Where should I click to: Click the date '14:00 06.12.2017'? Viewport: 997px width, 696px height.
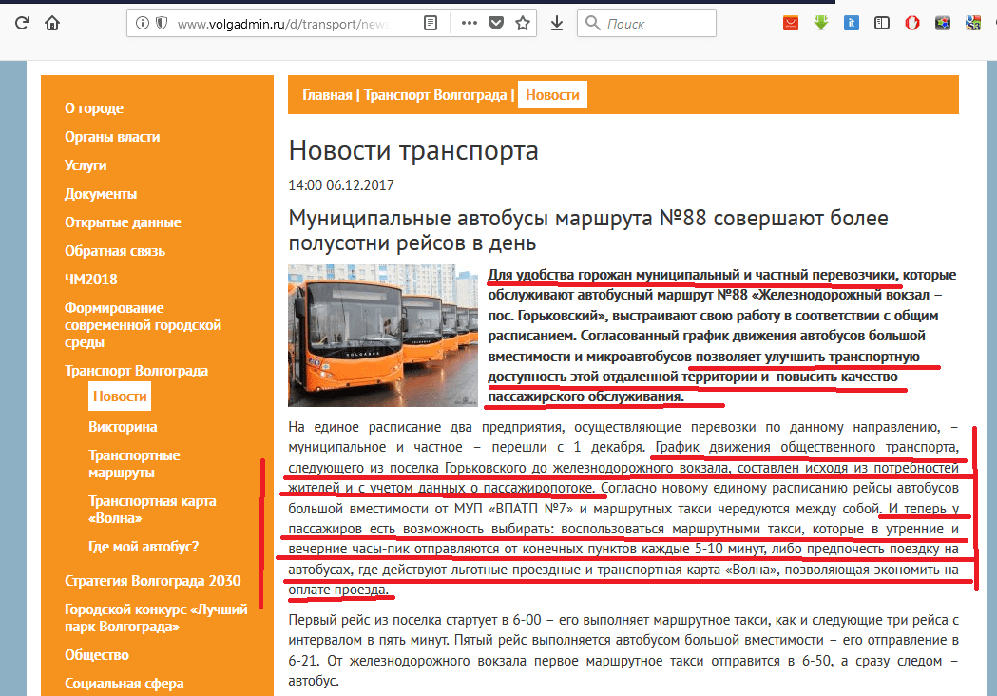click(341, 185)
